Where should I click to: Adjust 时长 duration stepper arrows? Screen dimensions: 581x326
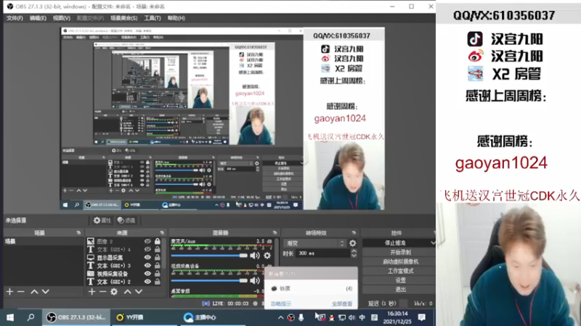[354, 253]
